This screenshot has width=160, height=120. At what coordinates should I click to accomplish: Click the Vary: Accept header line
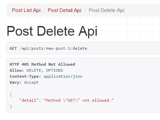(x=24, y=82)
